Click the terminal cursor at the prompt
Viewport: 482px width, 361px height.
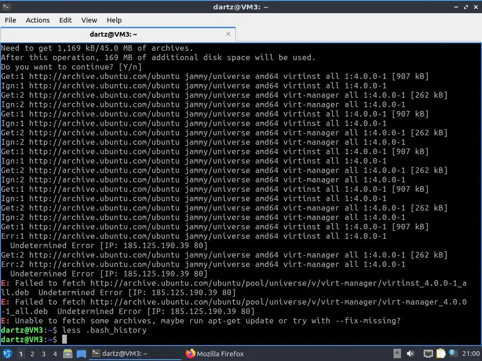click(x=64, y=339)
